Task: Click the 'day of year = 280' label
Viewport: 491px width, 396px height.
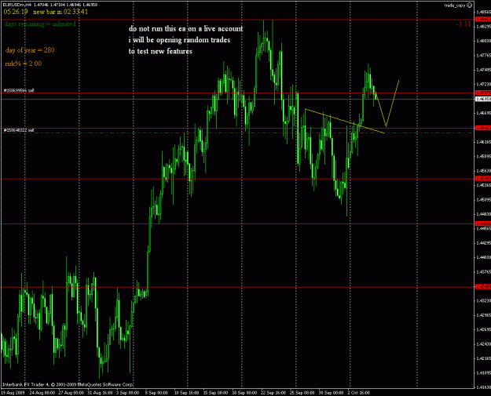Action: [30, 50]
